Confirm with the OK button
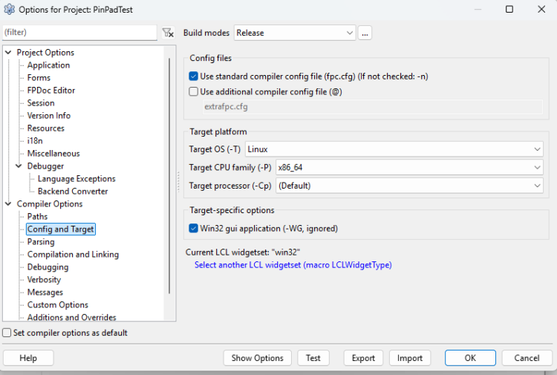This screenshot has height=375, width=557. pos(470,358)
